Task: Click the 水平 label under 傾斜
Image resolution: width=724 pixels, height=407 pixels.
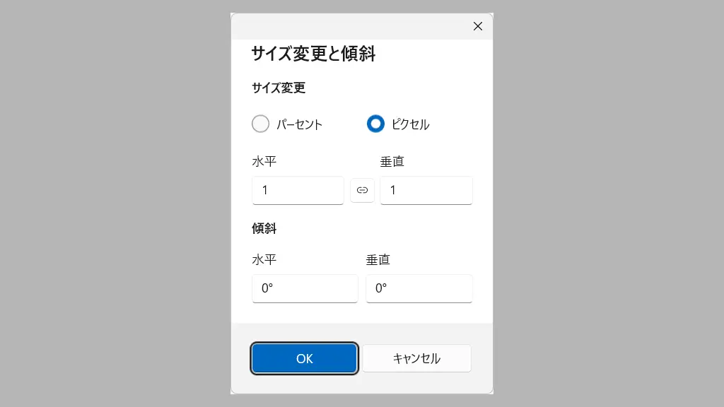Action: [264, 259]
